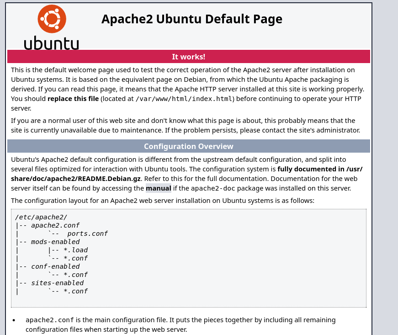
Task: Click the "sites-enabled" directory entry
Action: 58,283
